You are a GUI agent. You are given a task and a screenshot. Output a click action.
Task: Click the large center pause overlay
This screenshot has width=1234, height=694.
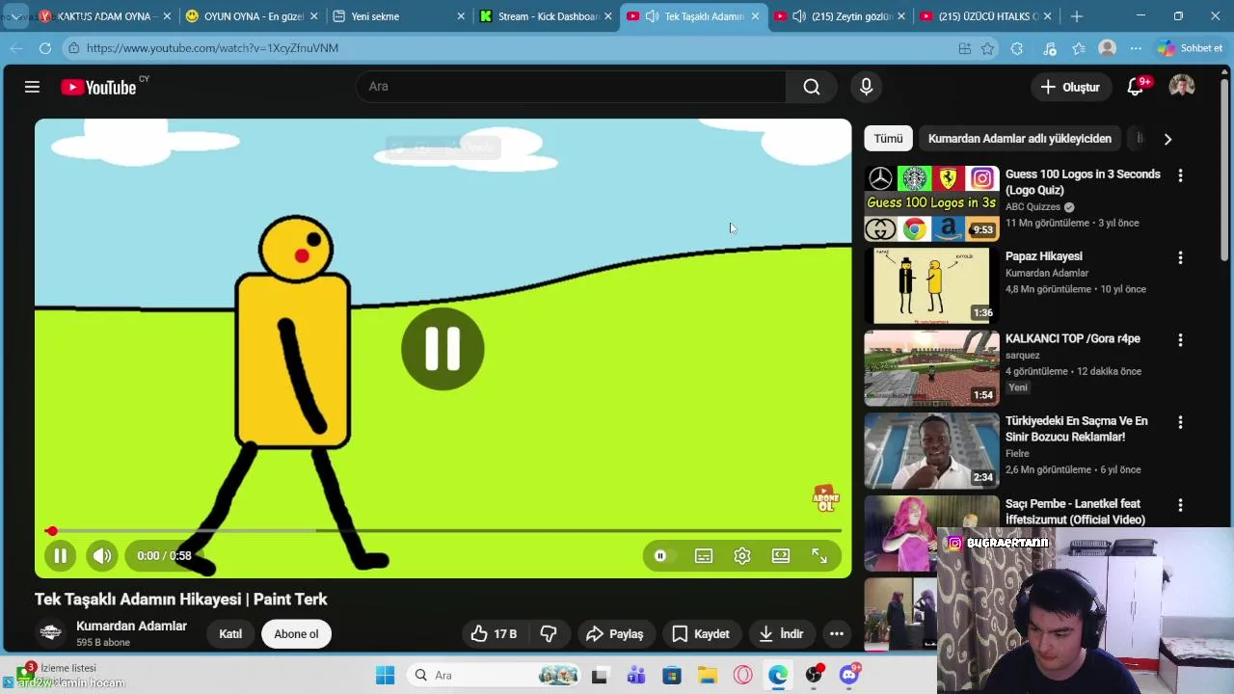tap(443, 349)
